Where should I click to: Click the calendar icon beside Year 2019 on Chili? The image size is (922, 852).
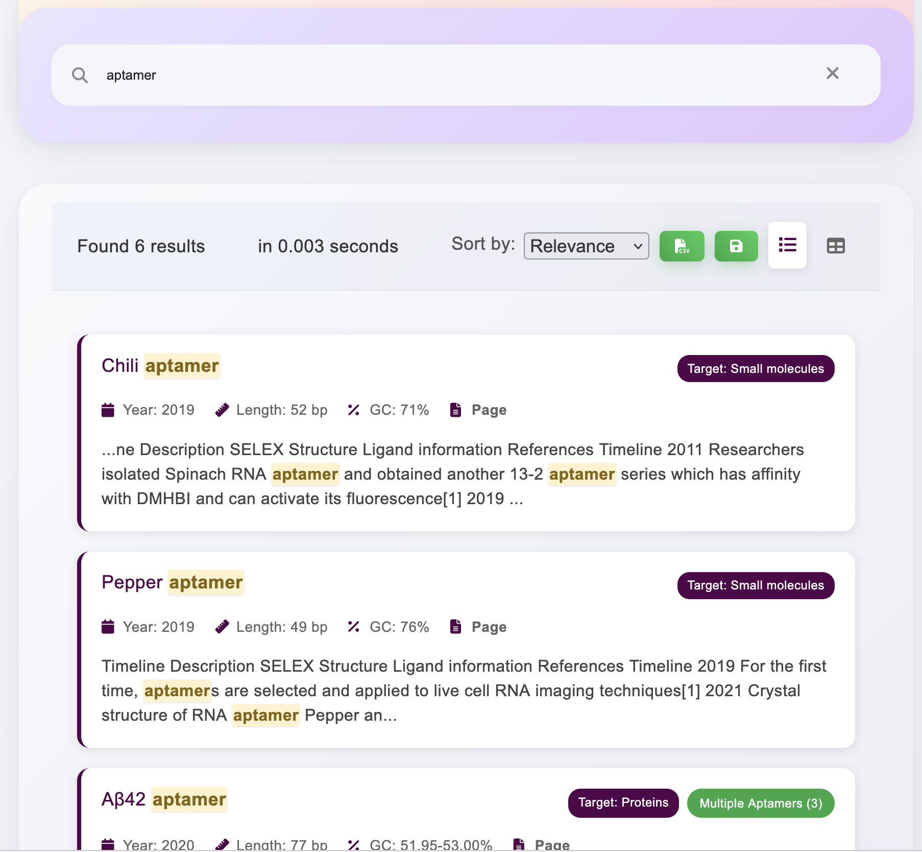tap(108, 410)
